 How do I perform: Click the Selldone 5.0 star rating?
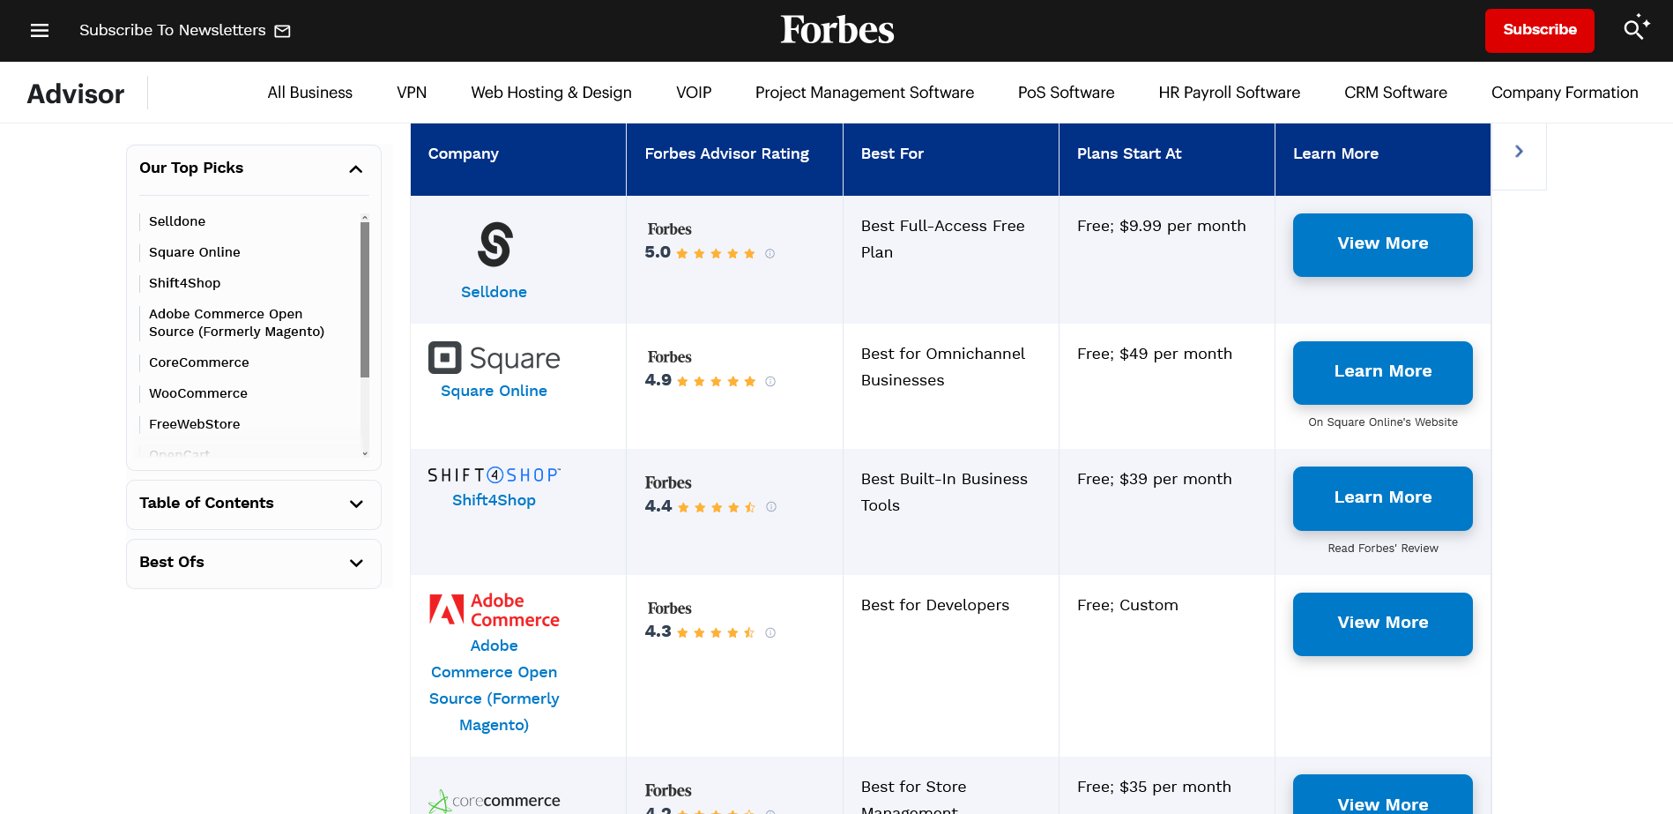pos(716,254)
